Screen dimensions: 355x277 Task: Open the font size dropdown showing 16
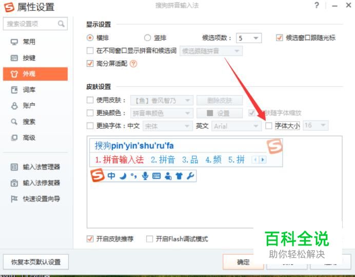[x=315, y=125]
